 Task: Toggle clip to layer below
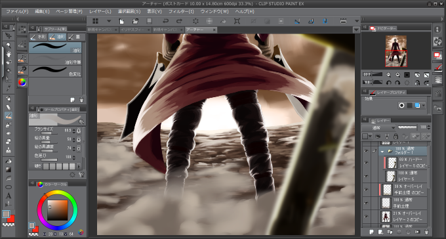[x=378, y=136]
